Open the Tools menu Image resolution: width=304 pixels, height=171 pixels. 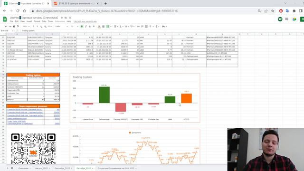tap(51, 21)
